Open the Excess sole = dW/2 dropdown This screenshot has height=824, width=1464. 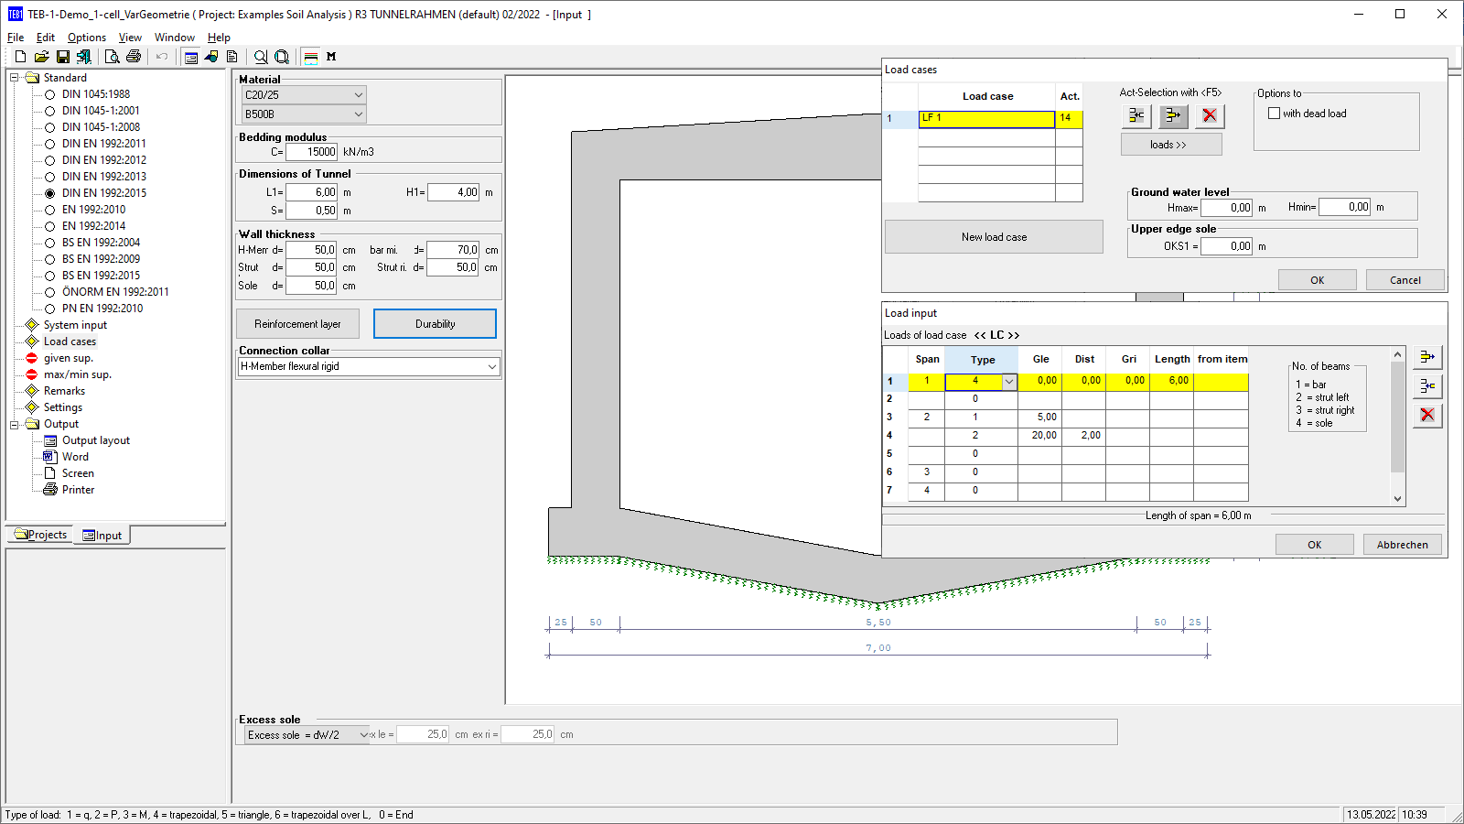pyautogui.click(x=306, y=734)
